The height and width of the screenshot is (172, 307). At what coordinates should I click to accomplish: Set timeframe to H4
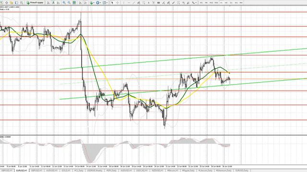[x=226, y=3]
